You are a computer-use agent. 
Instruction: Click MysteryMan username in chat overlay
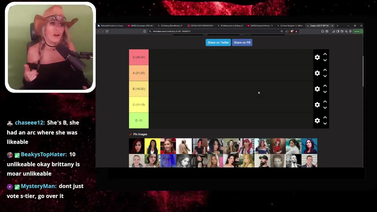point(39,186)
